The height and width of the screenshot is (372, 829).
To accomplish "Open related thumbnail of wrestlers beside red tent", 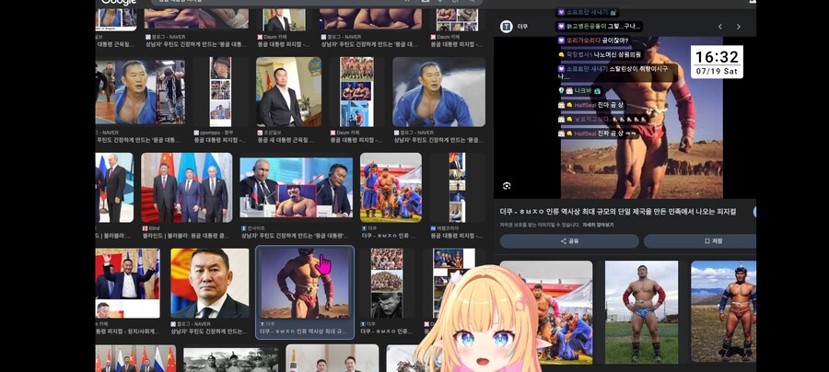I will (x=546, y=312).
